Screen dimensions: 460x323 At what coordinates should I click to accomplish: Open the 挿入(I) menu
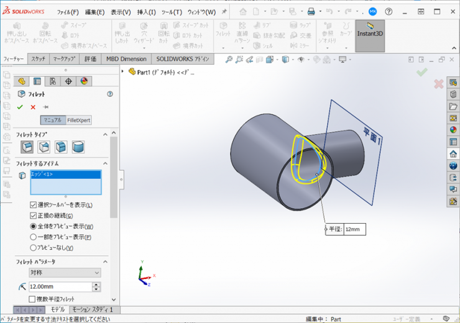146,12
